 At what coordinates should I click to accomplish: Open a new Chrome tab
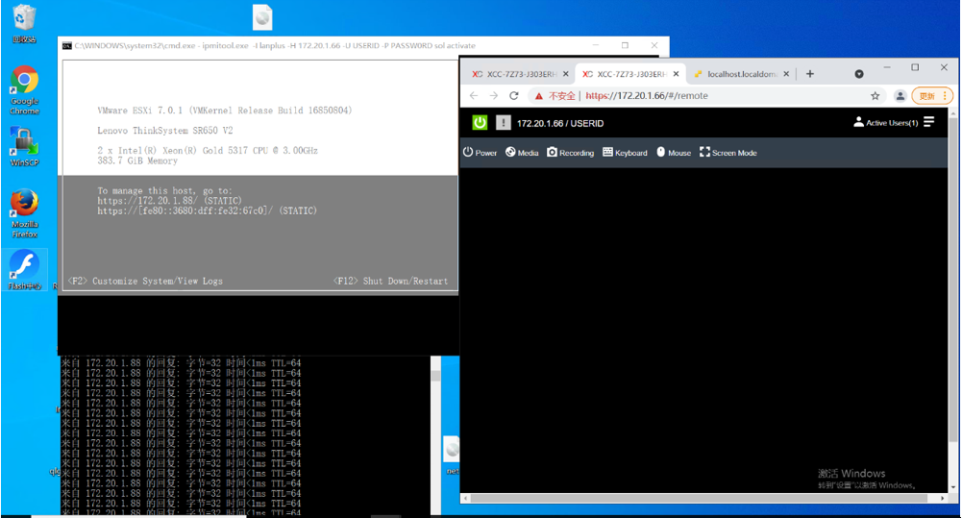coord(810,74)
